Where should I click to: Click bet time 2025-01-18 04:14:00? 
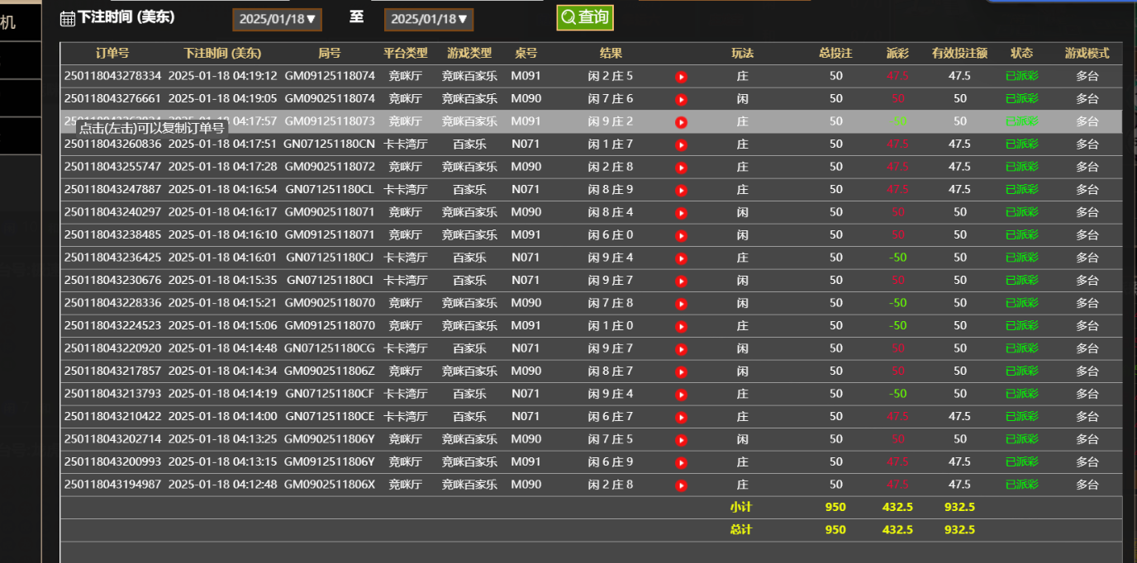(222, 416)
